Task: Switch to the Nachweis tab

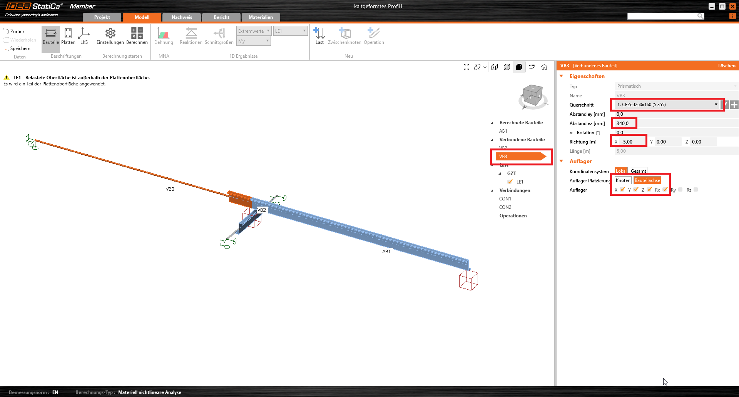Action: pos(182,17)
